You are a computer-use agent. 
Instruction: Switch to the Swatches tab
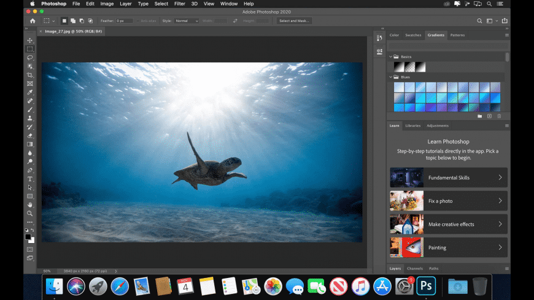pos(413,35)
